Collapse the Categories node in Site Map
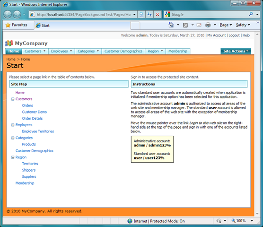The width and height of the screenshot is (263, 227). click(x=13, y=138)
